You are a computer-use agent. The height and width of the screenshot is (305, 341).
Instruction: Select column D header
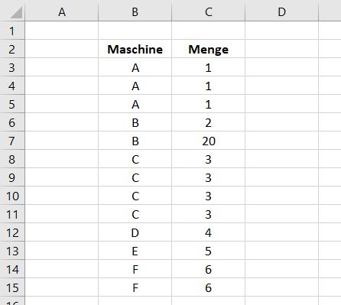(x=282, y=12)
